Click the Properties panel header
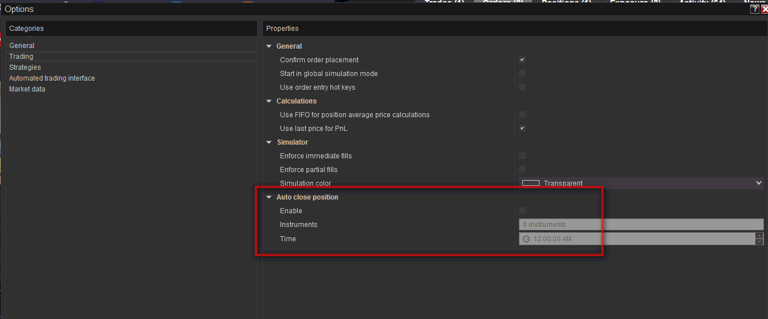 click(515, 29)
